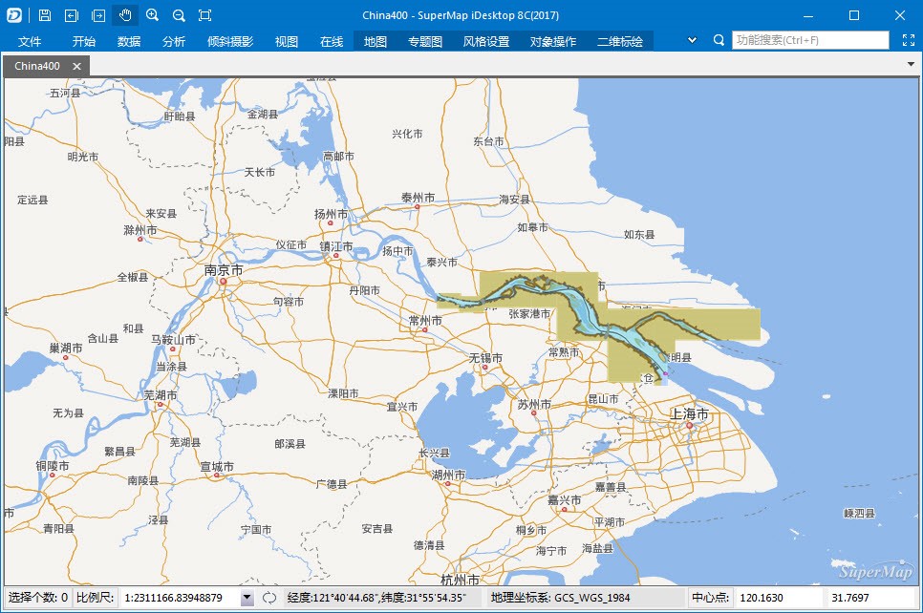Go to the previous map view
This screenshot has height=613, width=923.
pyautogui.click(x=72, y=15)
